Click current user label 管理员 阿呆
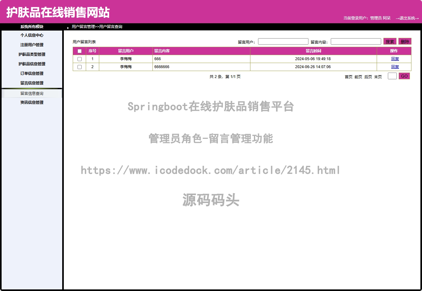422x291 pixels. pyautogui.click(x=380, y=18)
